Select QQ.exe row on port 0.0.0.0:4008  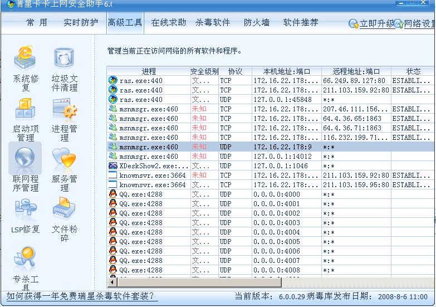point(271,270)
